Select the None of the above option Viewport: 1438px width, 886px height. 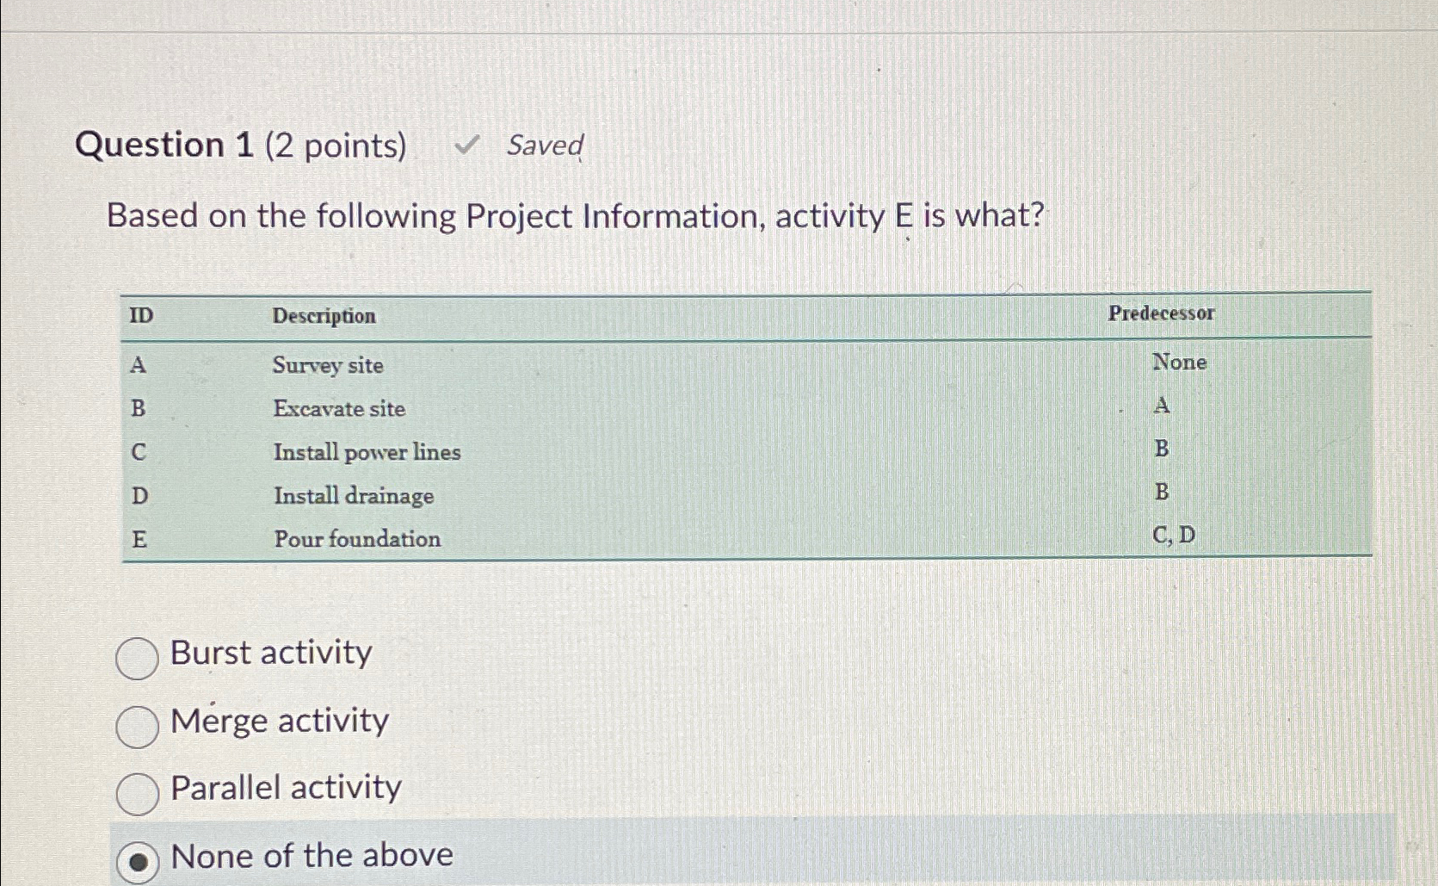pos(139,858)
